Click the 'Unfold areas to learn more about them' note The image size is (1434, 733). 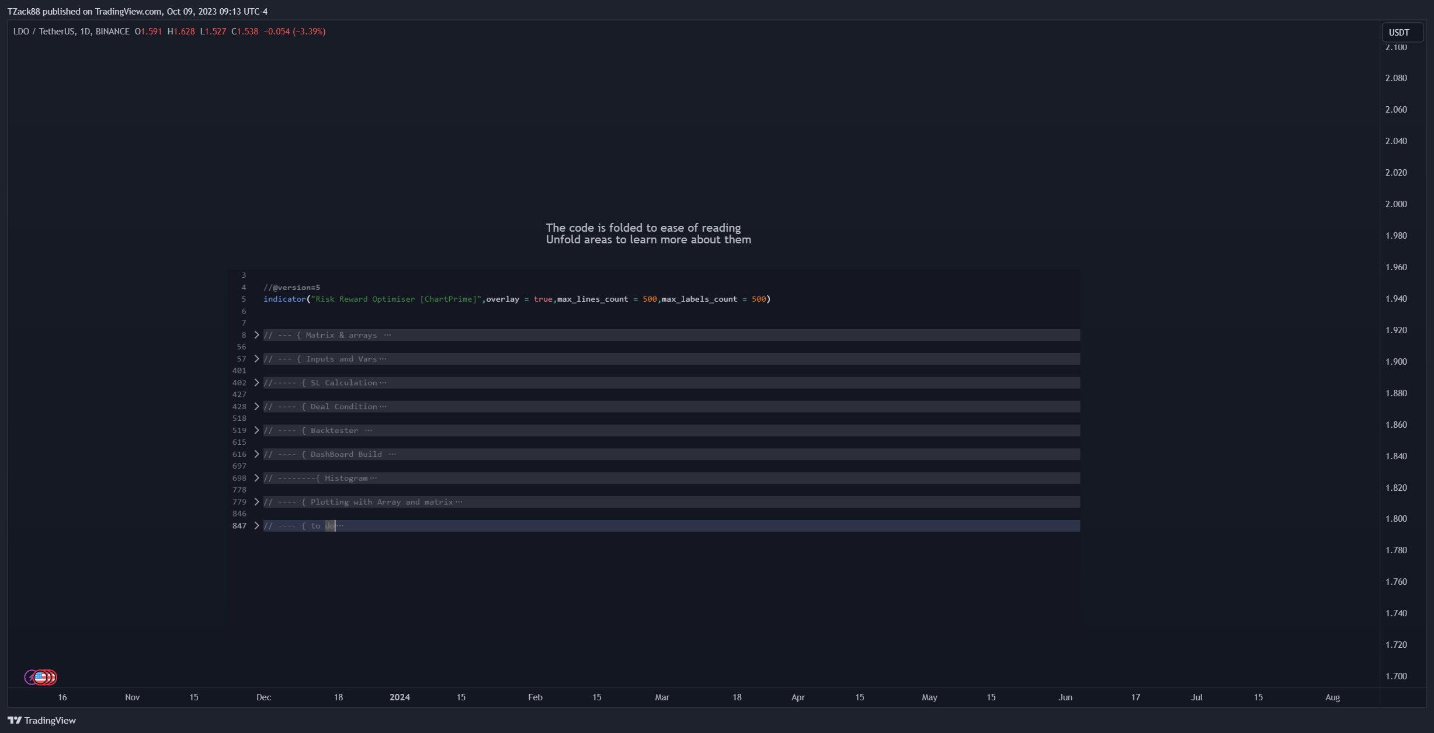(x=648, y=239)
